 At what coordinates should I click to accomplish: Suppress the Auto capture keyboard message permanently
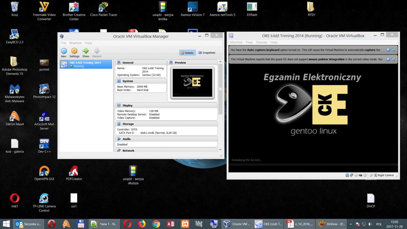coord(393,50)
